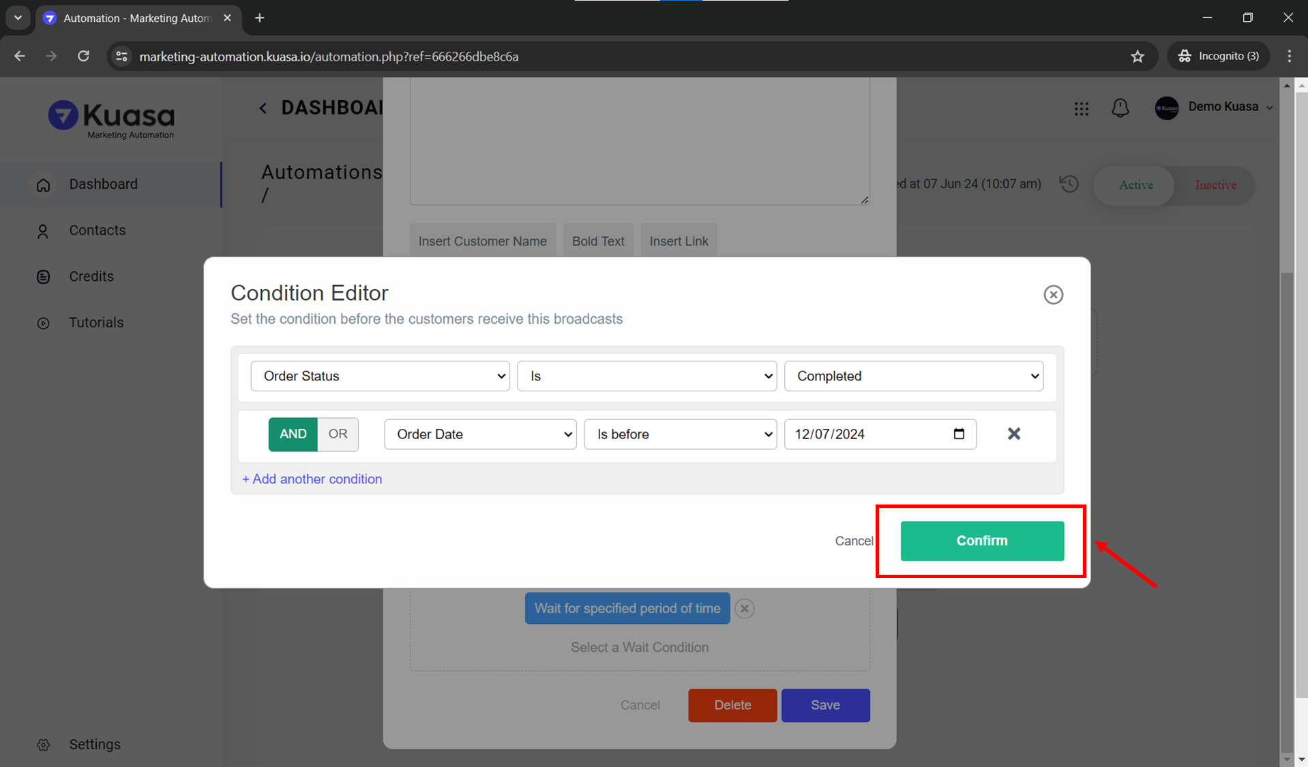Viewport: 1308px width, 767px height.
Task: Open the Completed value dropdown
Action: click(x=913, y=376)
